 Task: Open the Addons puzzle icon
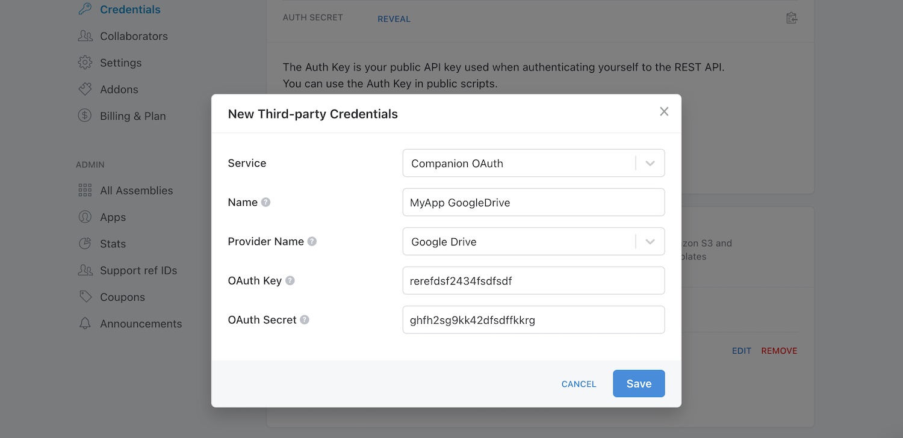[85, 89]
